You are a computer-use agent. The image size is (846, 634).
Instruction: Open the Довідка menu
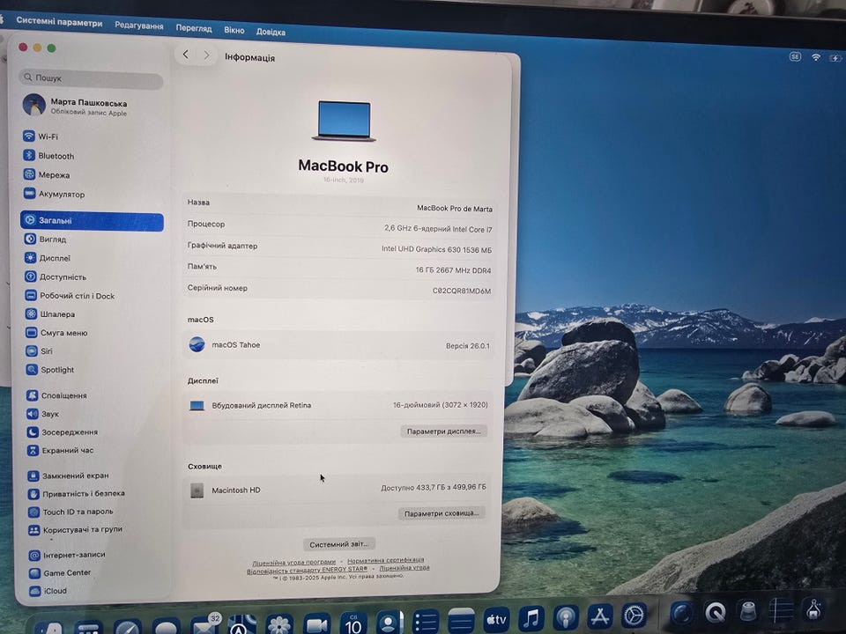tap(271, 32)
